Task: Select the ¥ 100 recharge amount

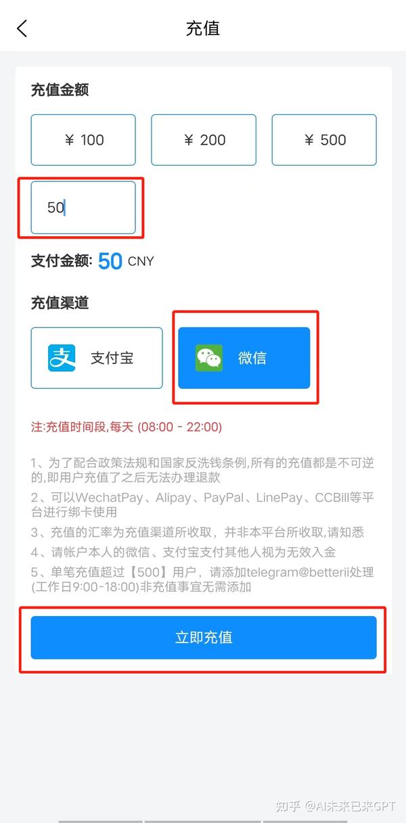Action: [x=83, y=140]
